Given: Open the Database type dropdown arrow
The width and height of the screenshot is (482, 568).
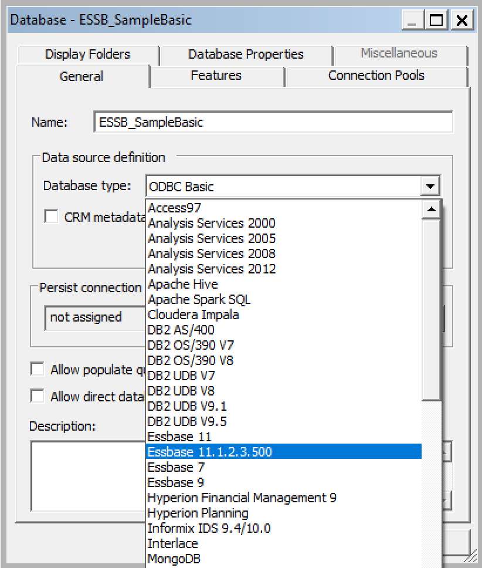Looking at the screenshot, I should pos(432,185).
